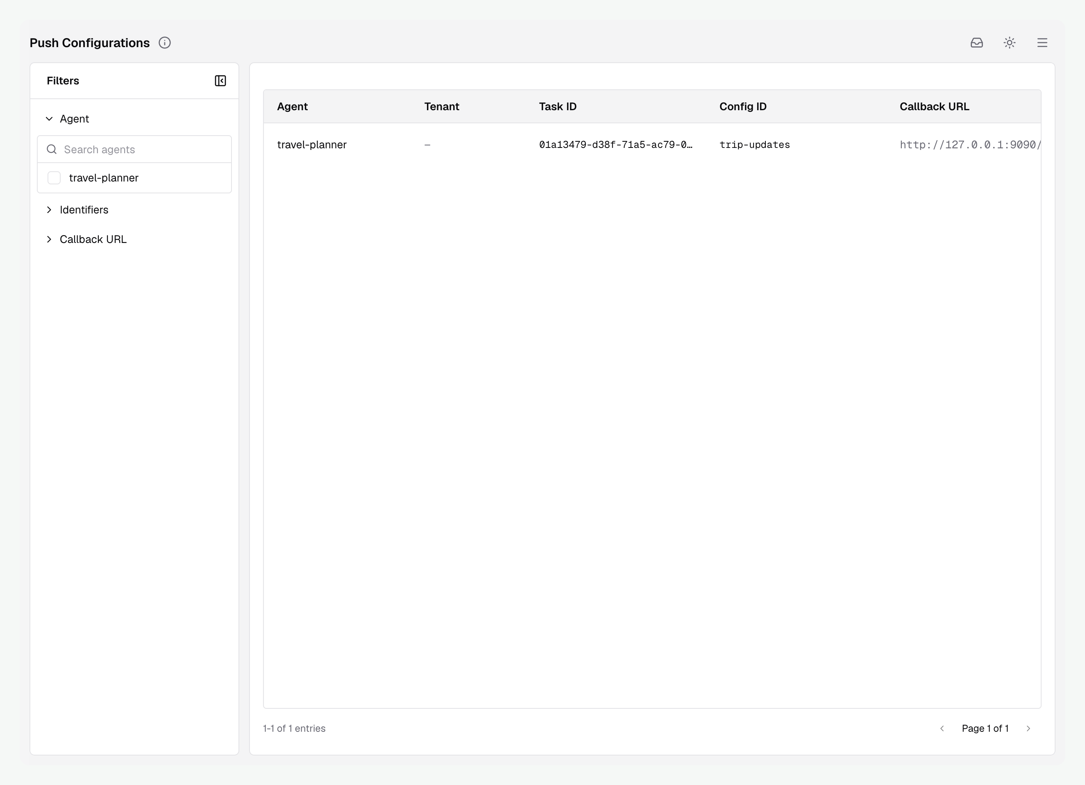The height and width of the screenshot is (785, 1085).
Task: Click the trip-updates config ID cell
Action: coord(754,145)
